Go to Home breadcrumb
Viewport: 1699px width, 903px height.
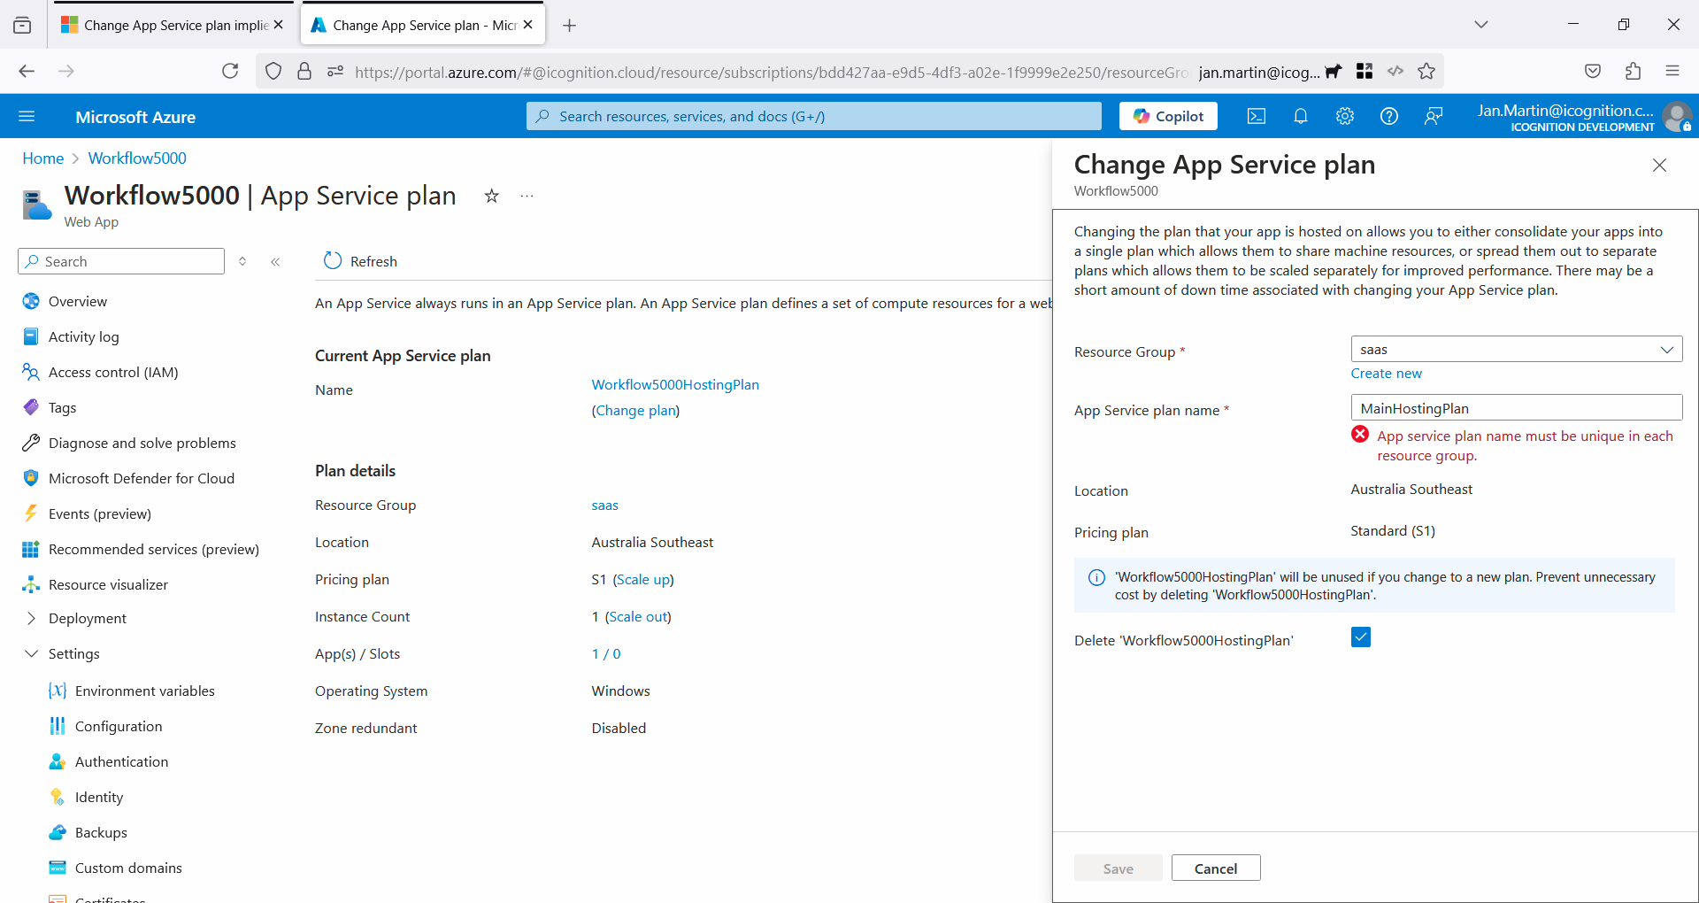[43, 158]
